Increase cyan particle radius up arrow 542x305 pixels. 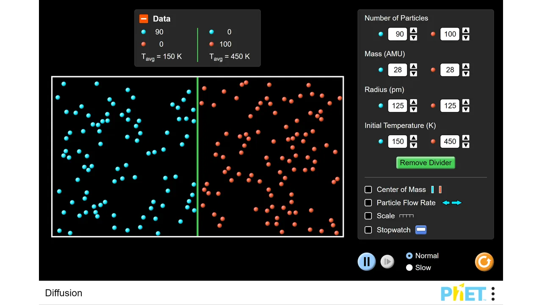(x=414, y=102)
